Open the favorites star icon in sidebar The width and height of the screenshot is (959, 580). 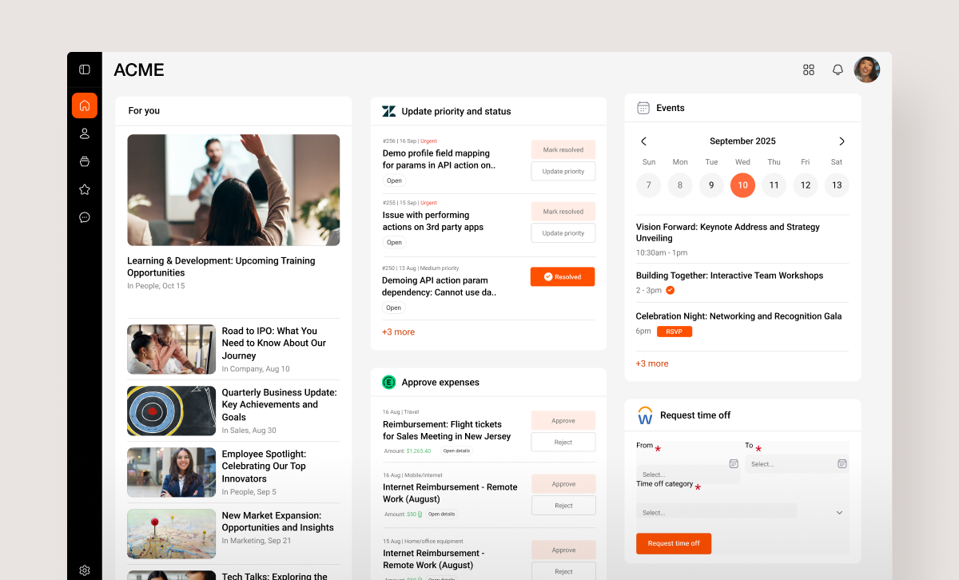point(85,189)
